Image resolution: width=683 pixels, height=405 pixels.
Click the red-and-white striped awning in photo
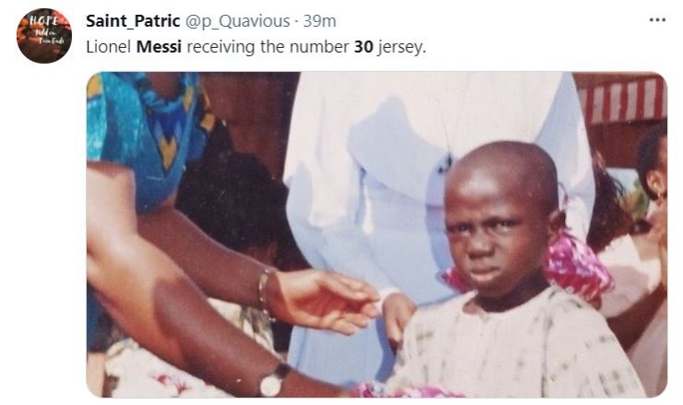pyautogui.click(x=624, y=100)
